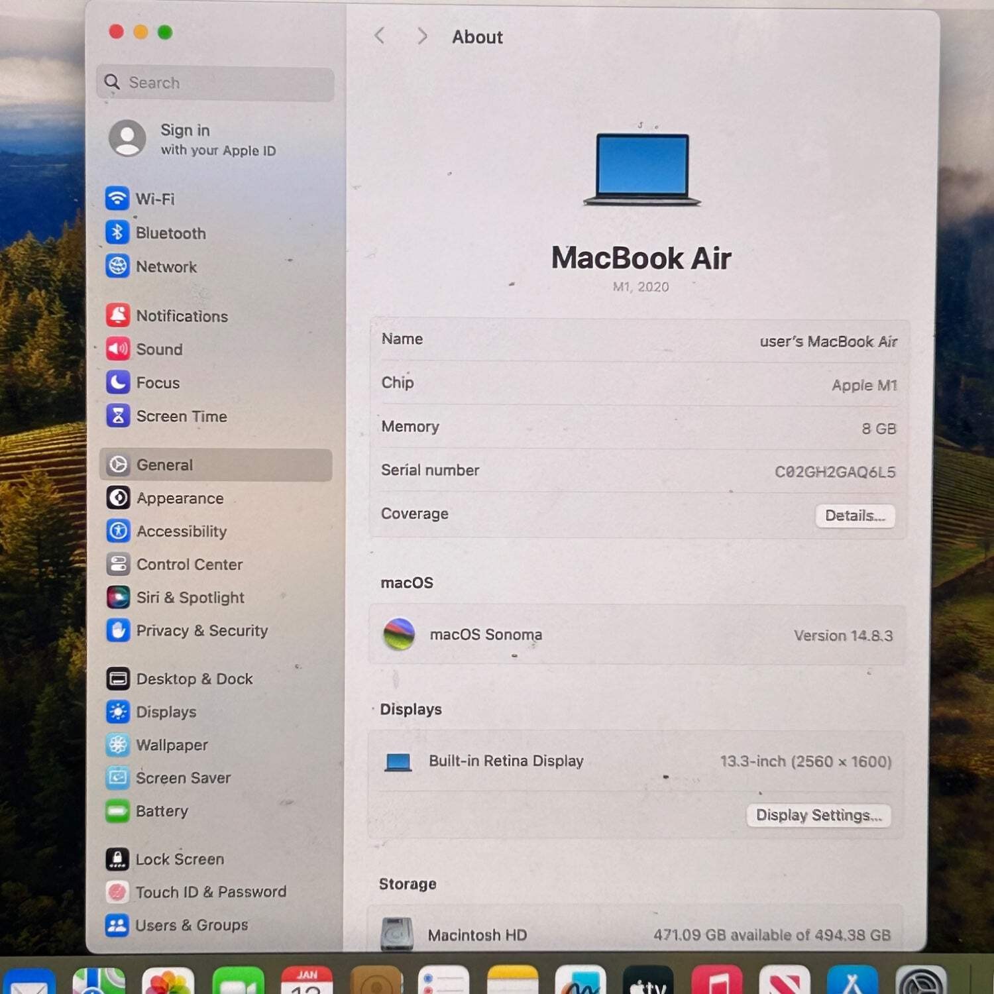Sign in with your Apple ID
This screenshot has height=994, width=994.
(193, 139)
